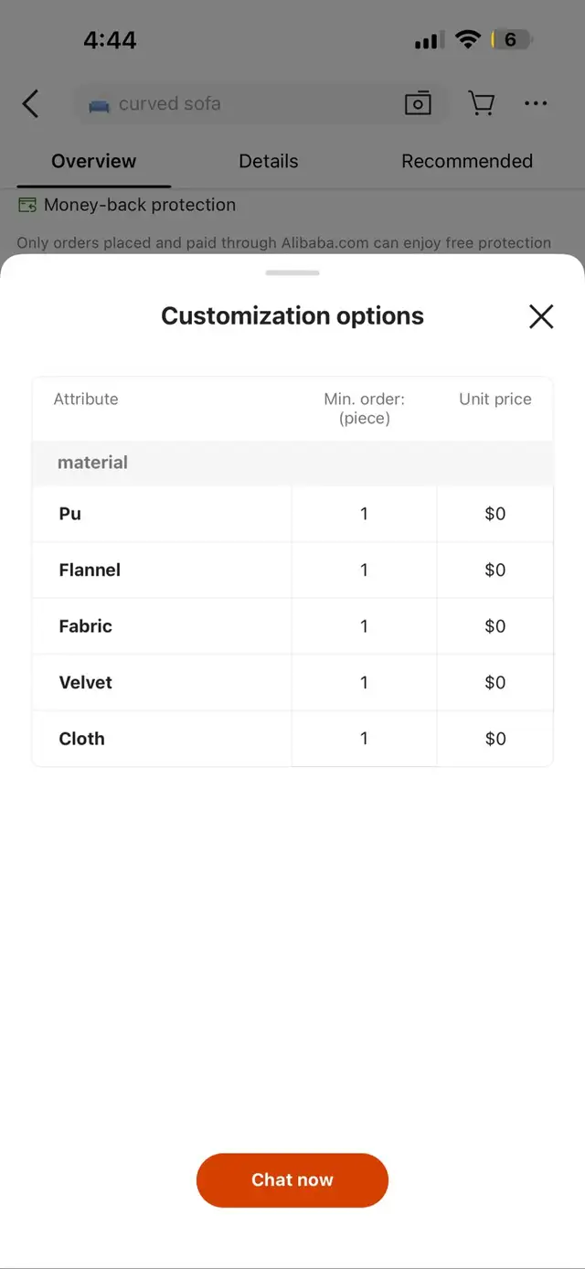Tap the Money-back protection shield icon
Image resolution: width=585 pixels, height=1269 pixels.
[27, 206]
